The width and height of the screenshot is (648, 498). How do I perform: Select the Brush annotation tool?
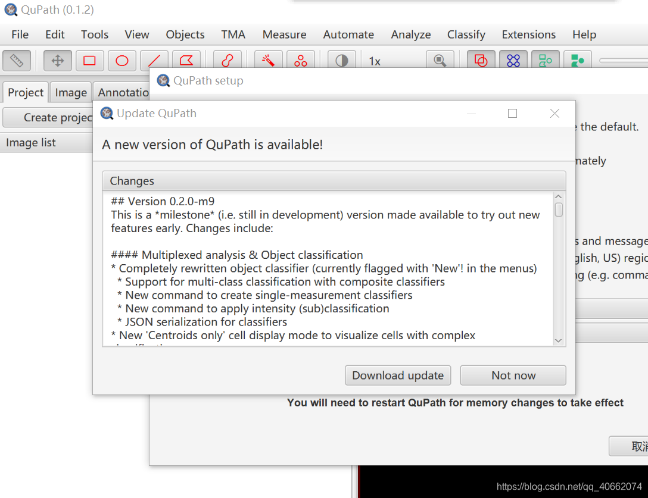[228, 61]
